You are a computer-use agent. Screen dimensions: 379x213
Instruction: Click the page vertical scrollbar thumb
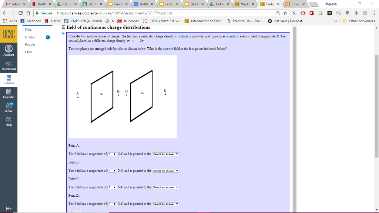(x=376, y=106)
